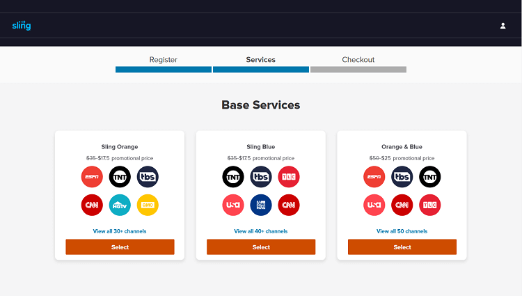Click TLC icon in Sling Blue card
Viewport: 522px width, 296px height.
point(289,177)
